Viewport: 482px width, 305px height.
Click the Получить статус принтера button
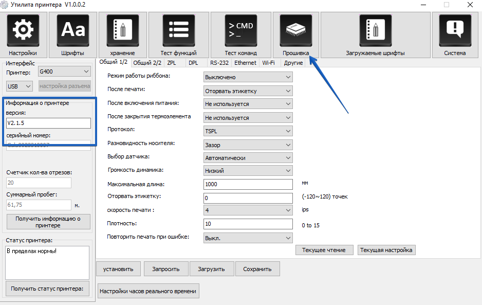pos(47,289)
